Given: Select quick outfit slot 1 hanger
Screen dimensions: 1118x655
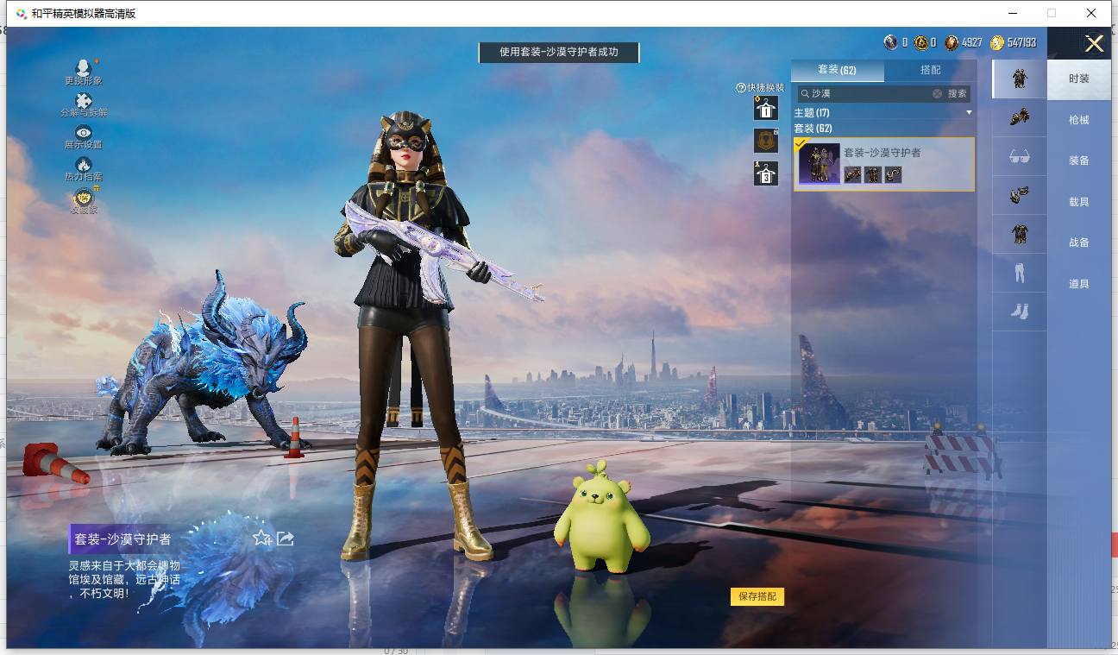Looking at the screenshot, I should [766, 108].
